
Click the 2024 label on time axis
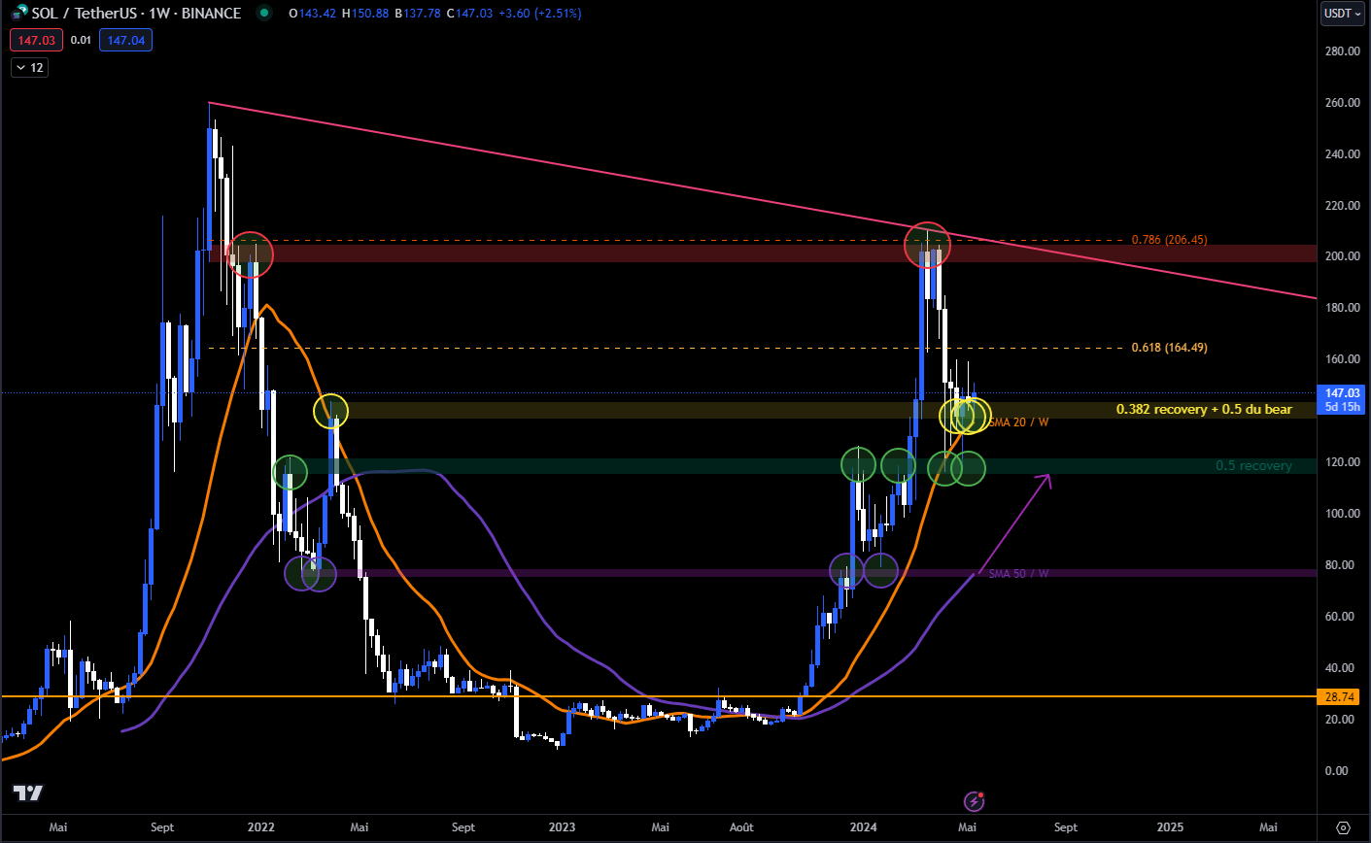863,827
